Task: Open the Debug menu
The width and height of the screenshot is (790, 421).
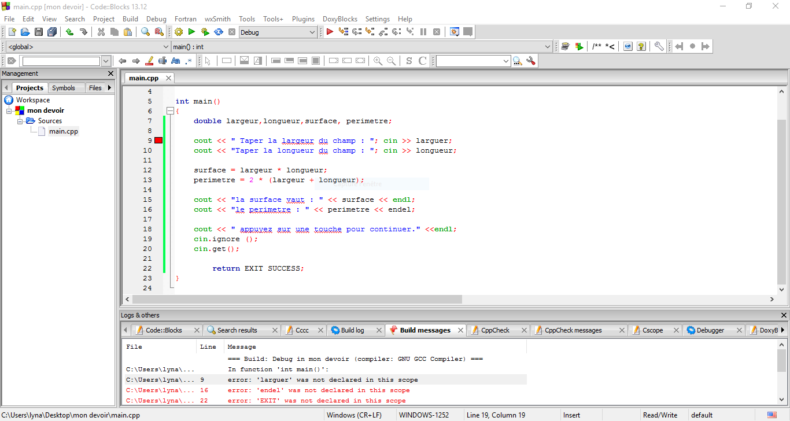Action: pyautogui.click(x=156, y=19)
